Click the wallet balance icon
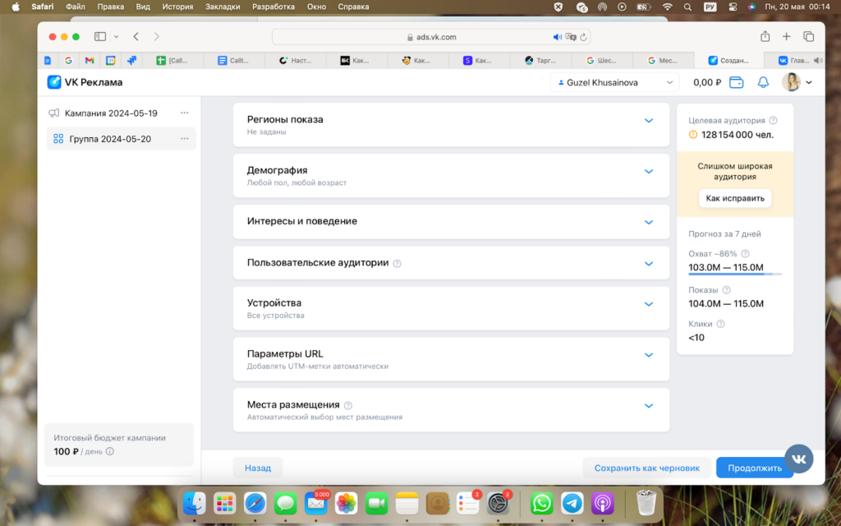This screenshot has height=526, width=841. point(737,82)
